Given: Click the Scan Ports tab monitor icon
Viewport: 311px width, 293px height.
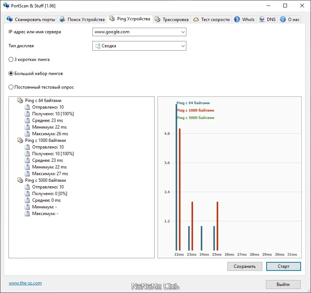Looking at the screenshot, I should (9, 19).
